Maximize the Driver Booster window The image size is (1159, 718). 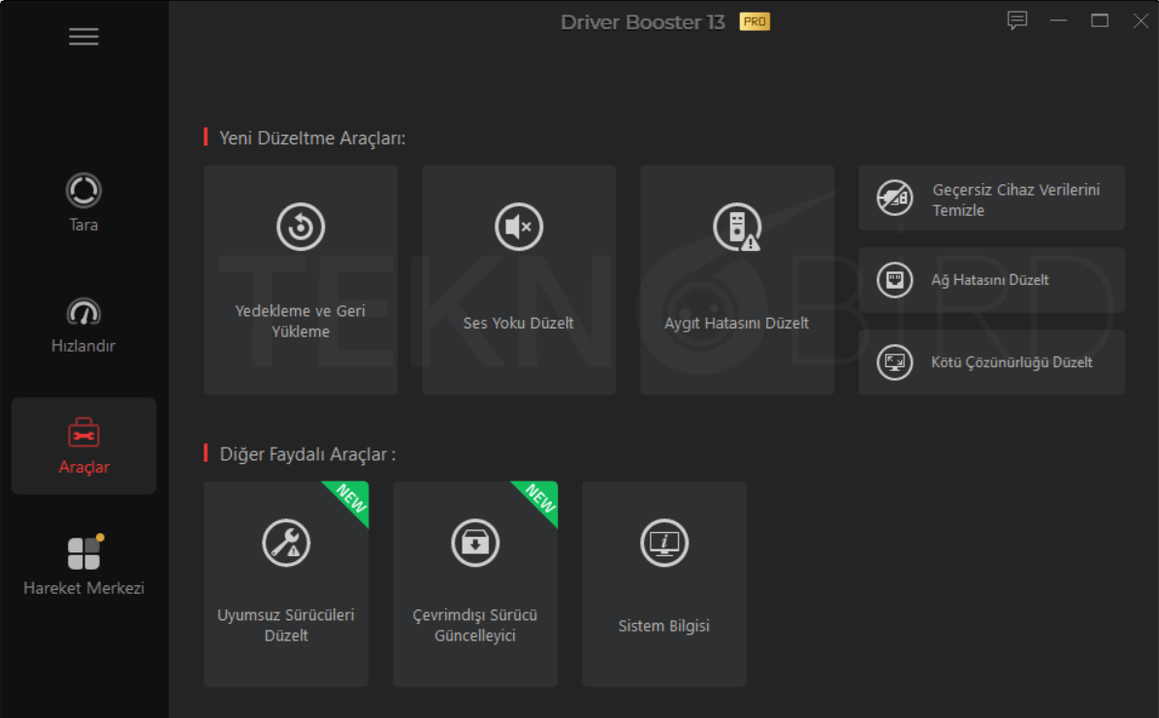pyautogui.click(x=1100, y=20)
